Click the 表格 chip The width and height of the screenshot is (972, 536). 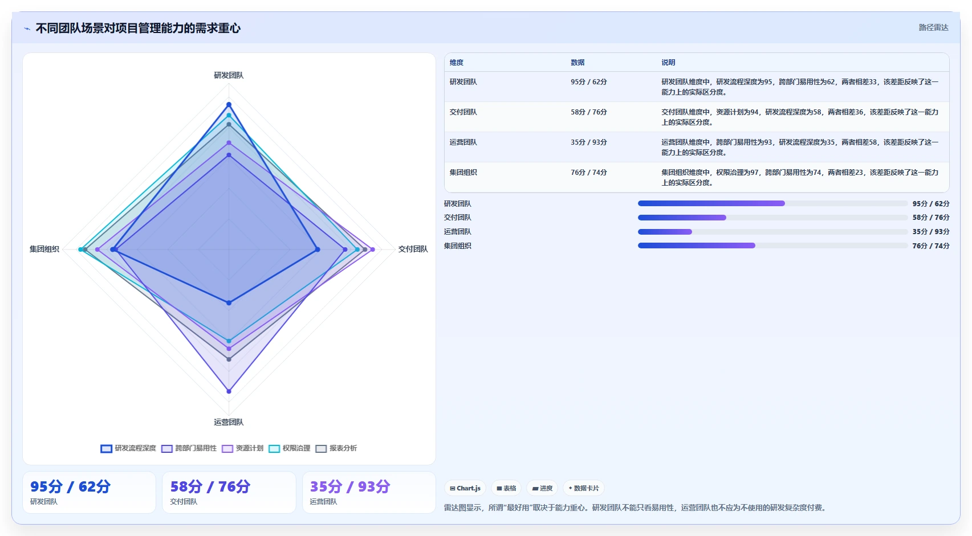click(x=506, y=488)
